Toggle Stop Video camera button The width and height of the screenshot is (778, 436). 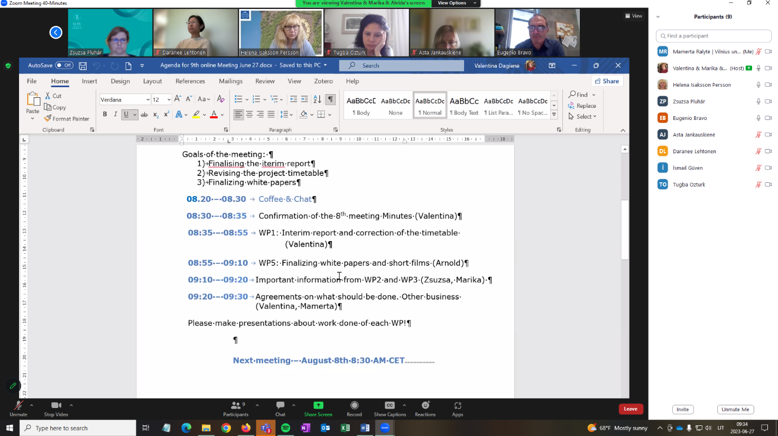tap(56, 405)
